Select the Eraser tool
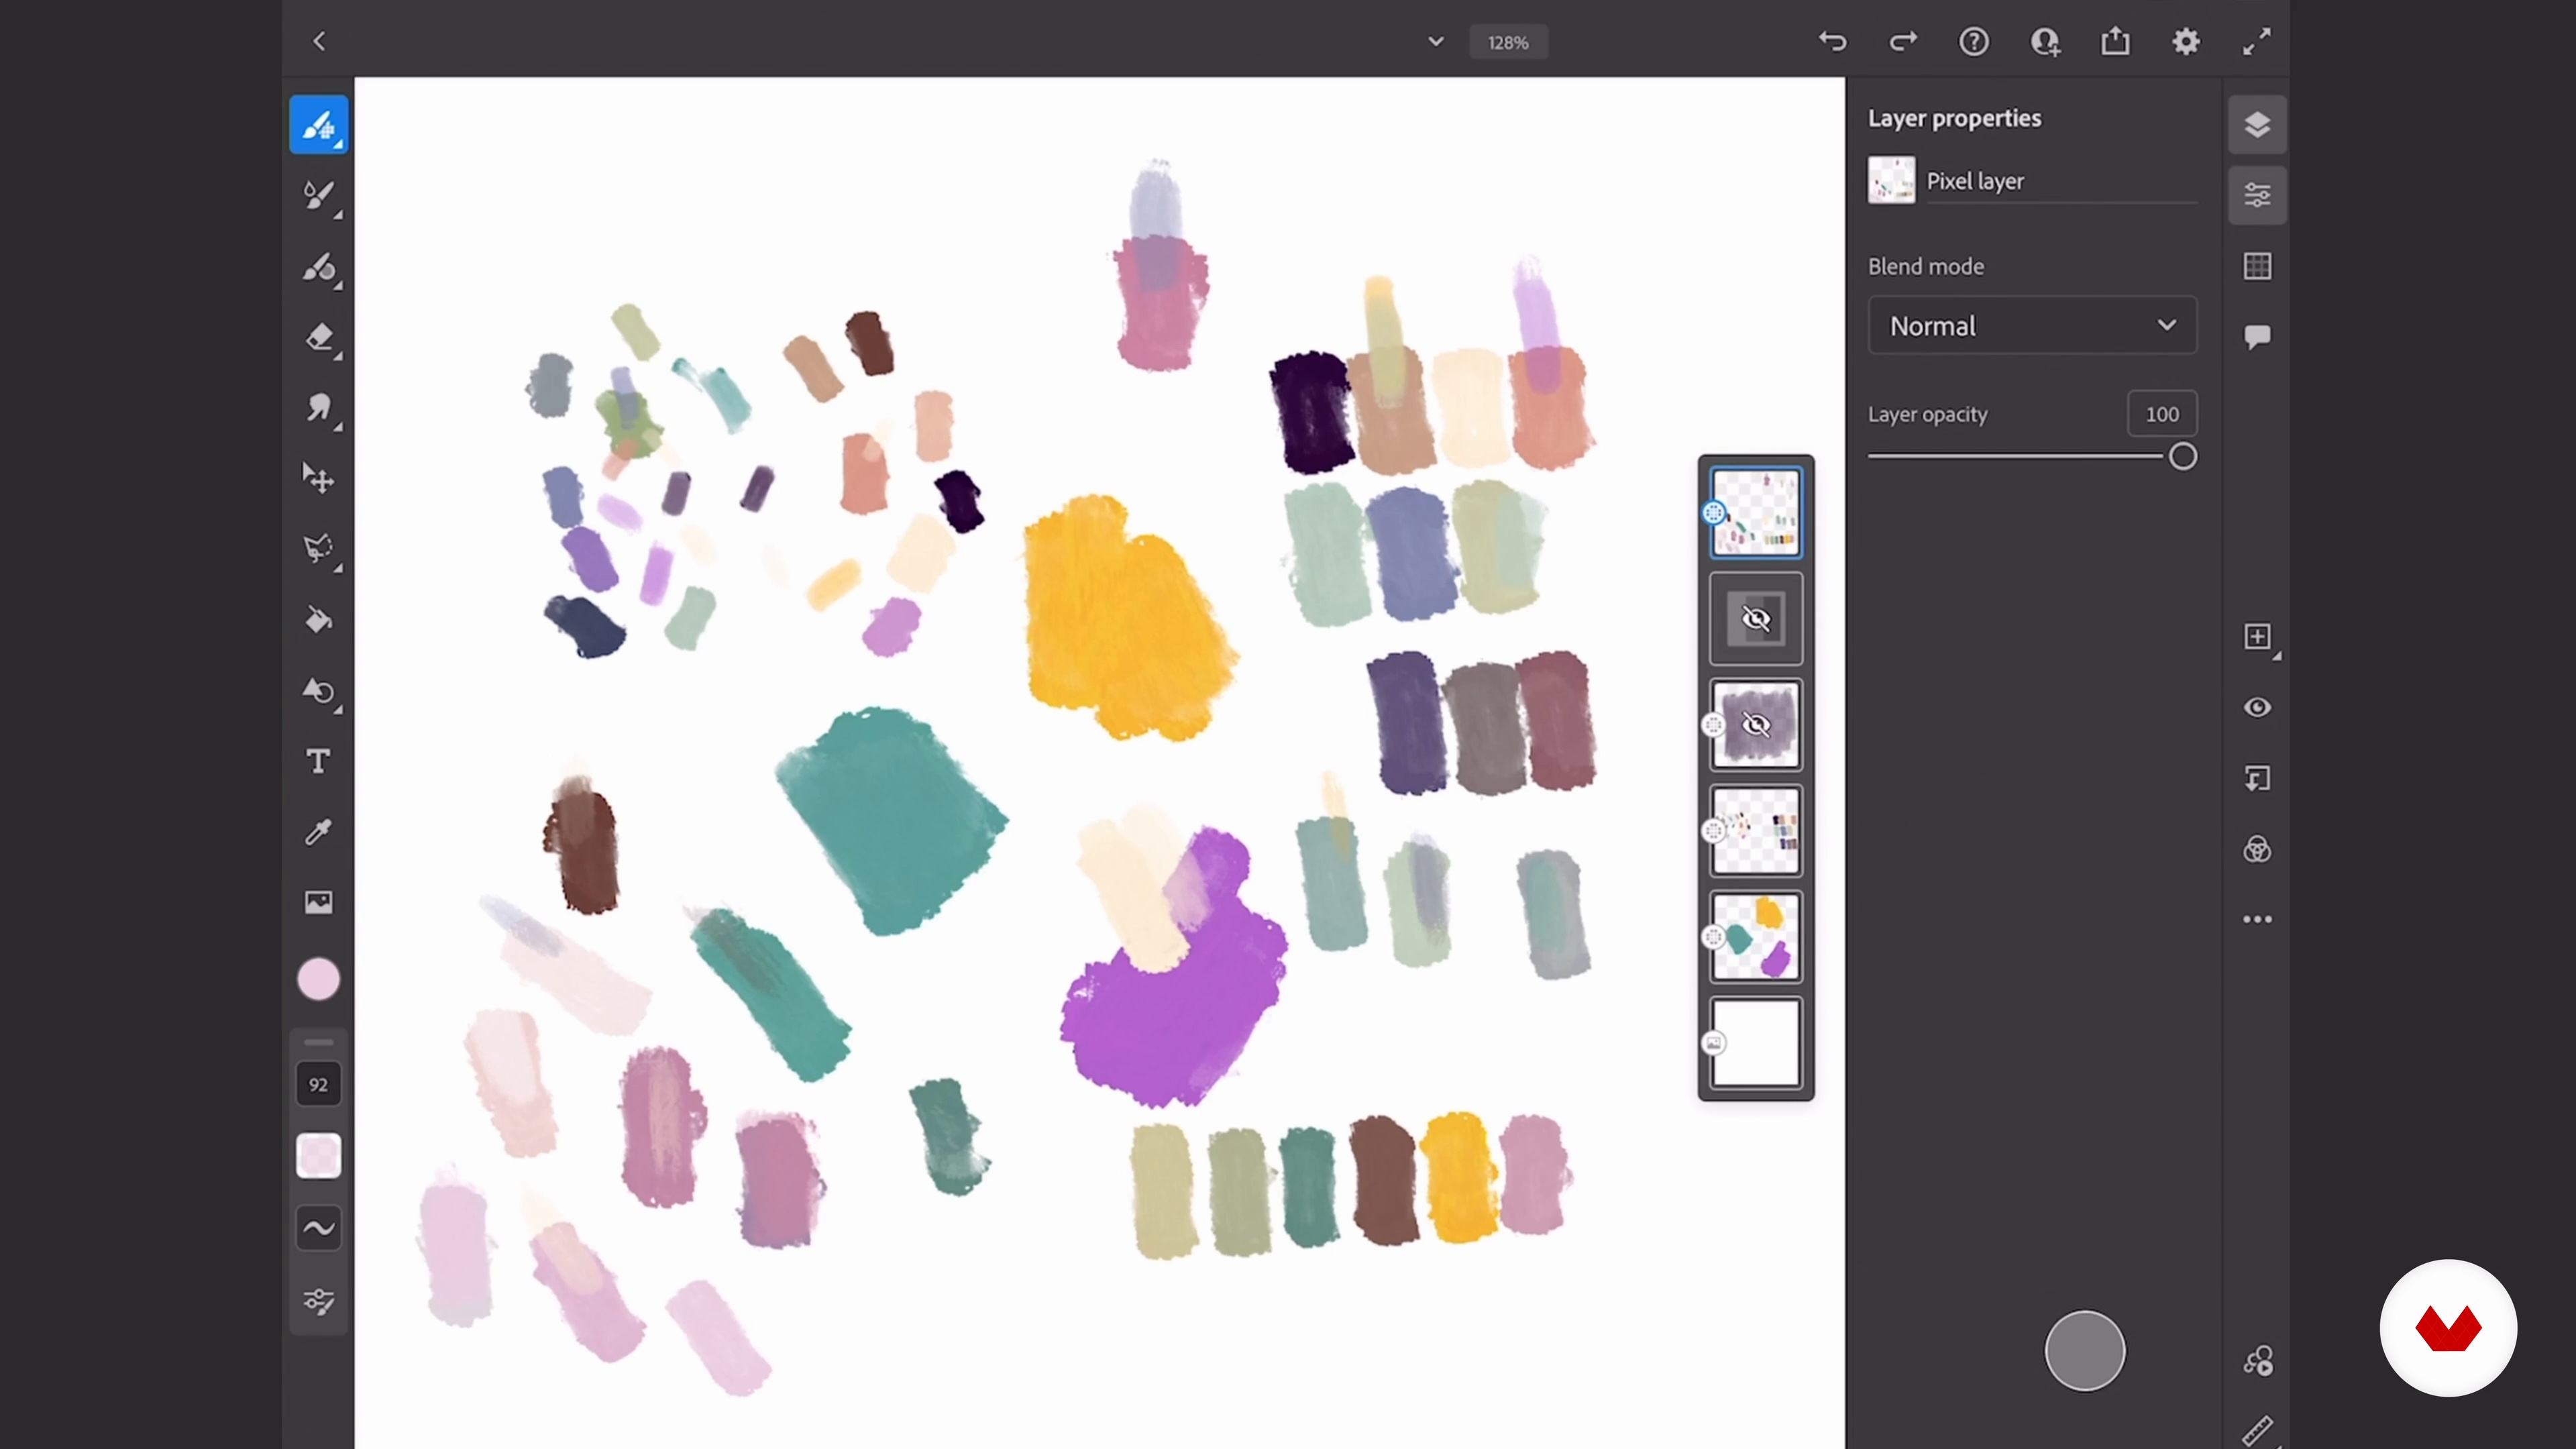Screen dimensions: 2576x1449 point(319,337)
